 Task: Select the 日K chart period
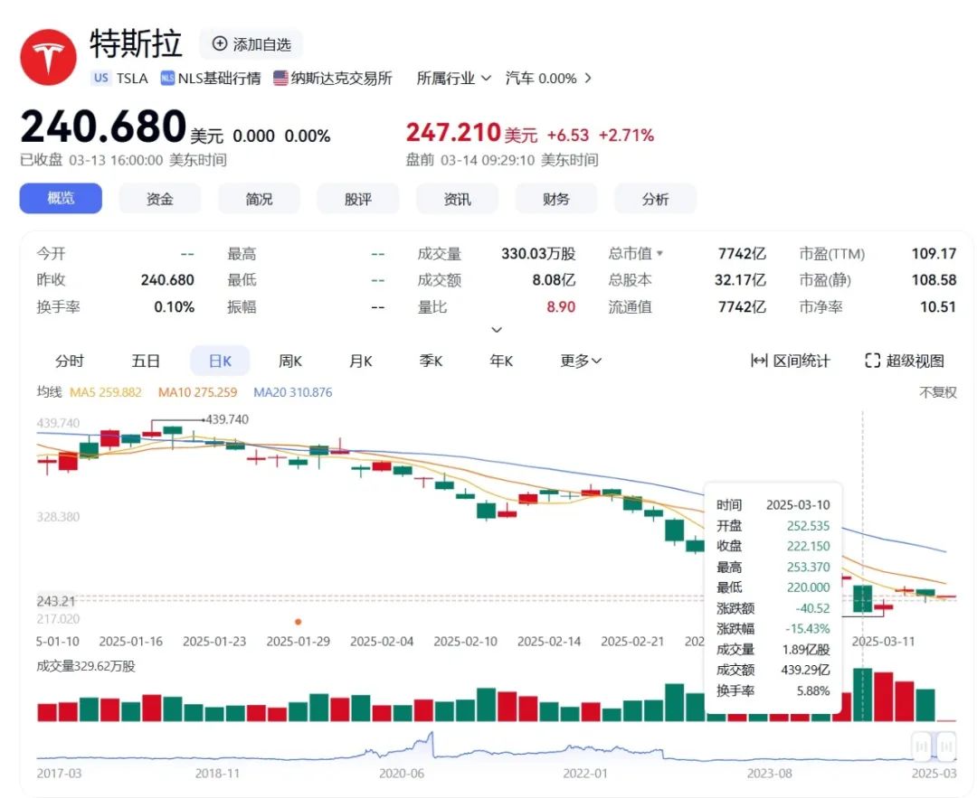220,361
